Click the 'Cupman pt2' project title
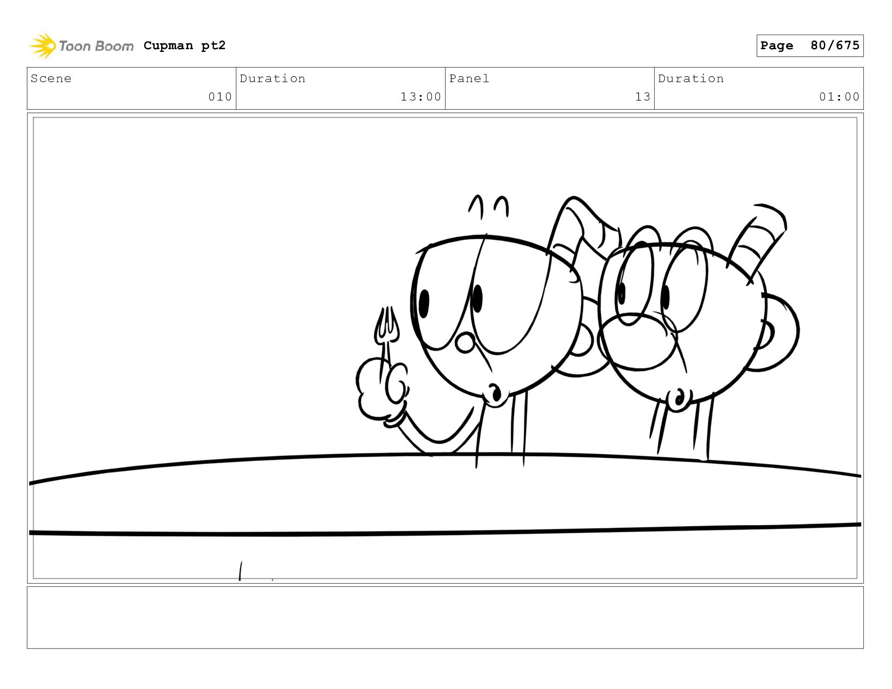This screenshot has height=689, width=892. coord(184,46)
